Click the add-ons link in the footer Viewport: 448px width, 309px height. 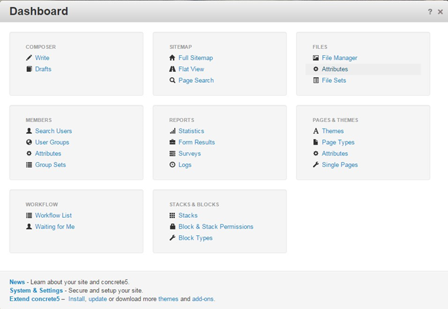202,299
